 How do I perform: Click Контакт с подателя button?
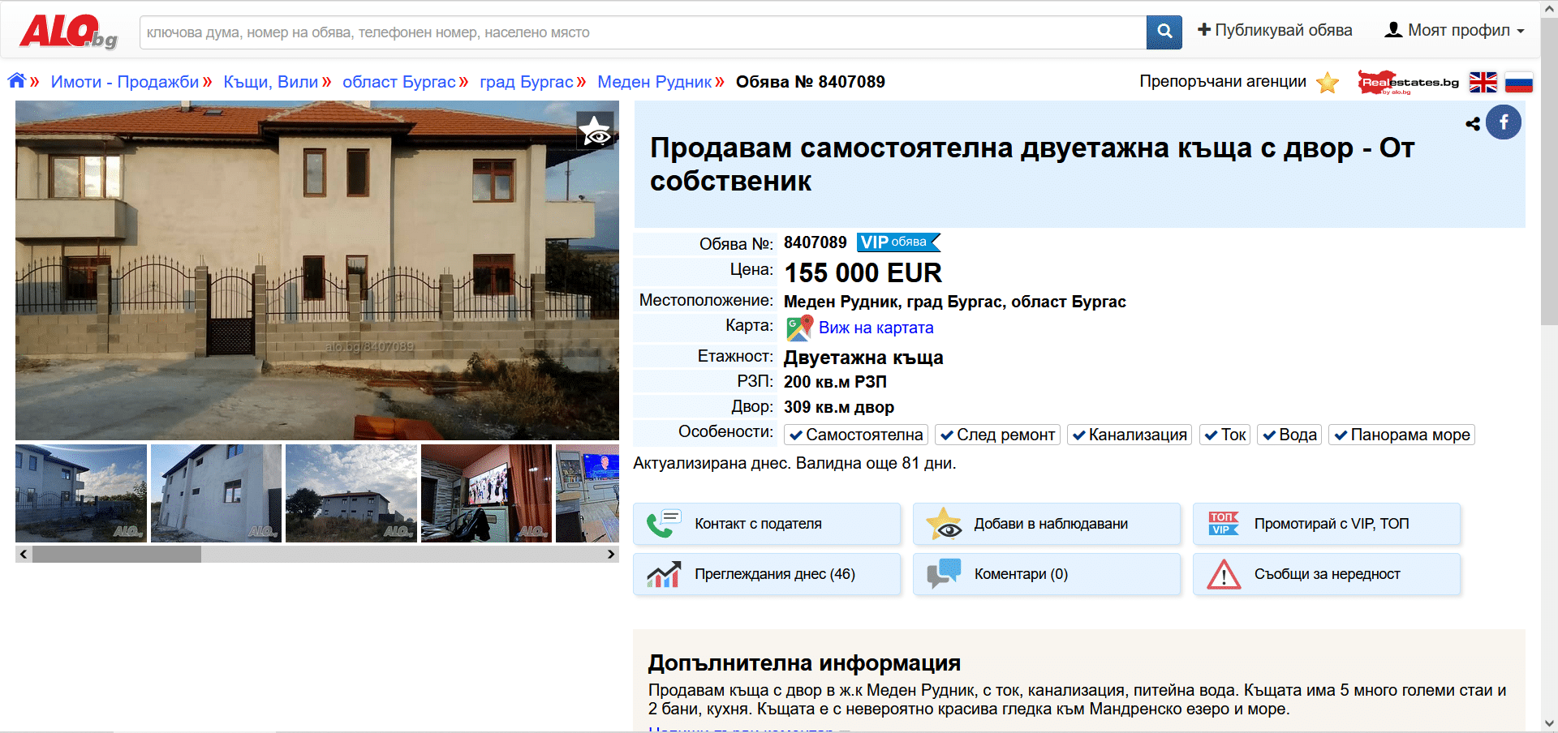766,524
